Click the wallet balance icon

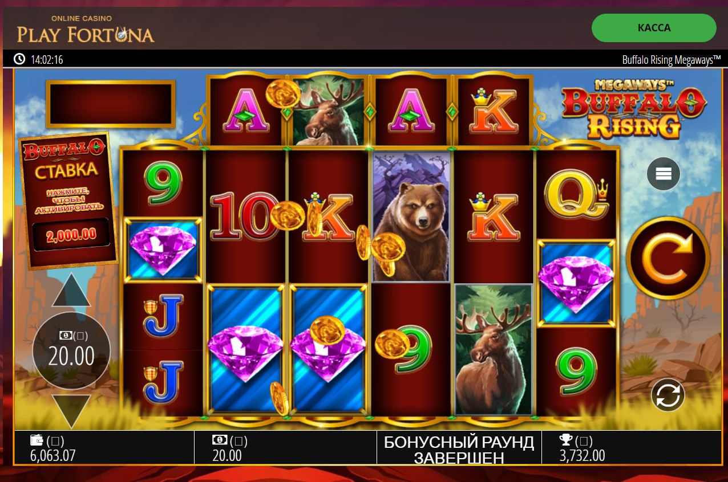[x=37, y=440]
